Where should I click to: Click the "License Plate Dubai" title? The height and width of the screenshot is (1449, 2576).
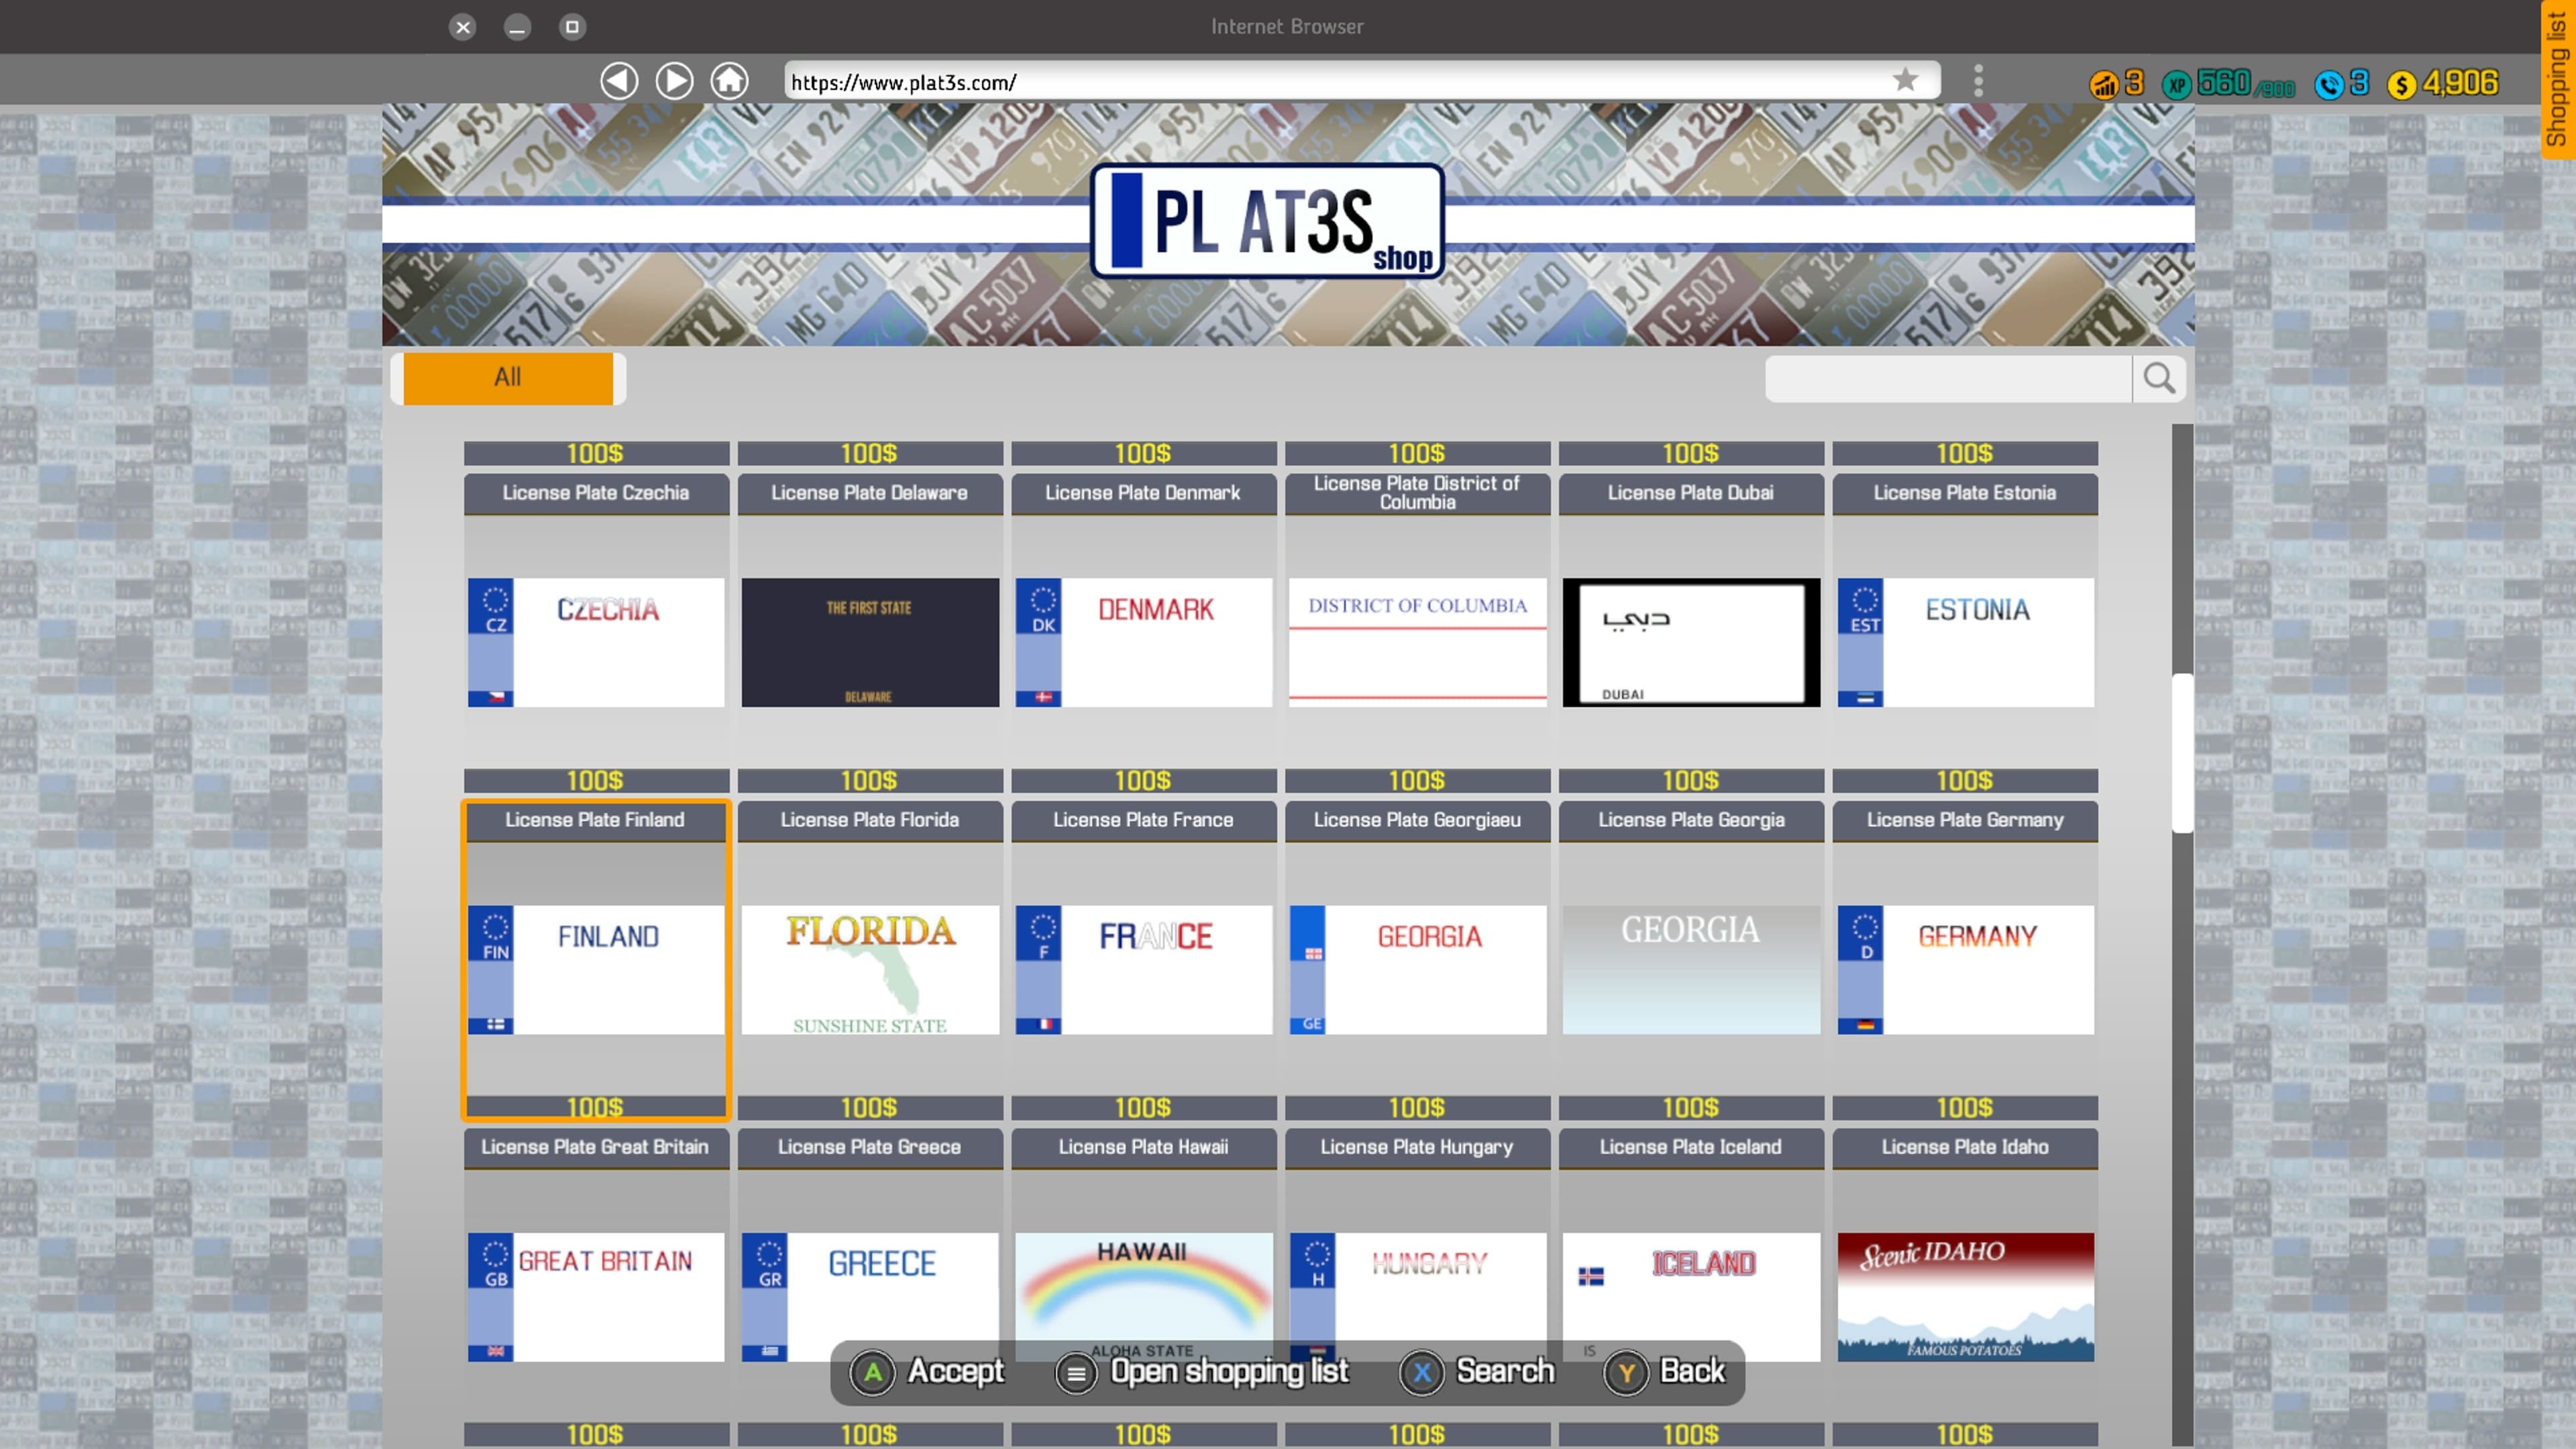[x=1691, y=493]
